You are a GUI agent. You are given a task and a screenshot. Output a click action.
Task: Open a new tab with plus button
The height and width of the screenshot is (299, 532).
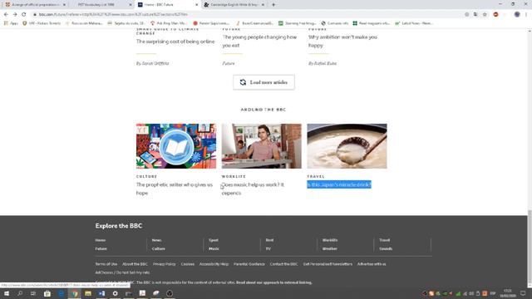(x=273, y=5)
